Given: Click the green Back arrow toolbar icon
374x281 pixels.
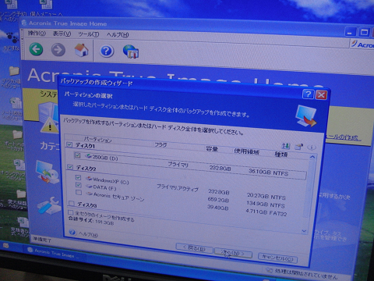Looking at the screenshot, I should tap(36, 48).
